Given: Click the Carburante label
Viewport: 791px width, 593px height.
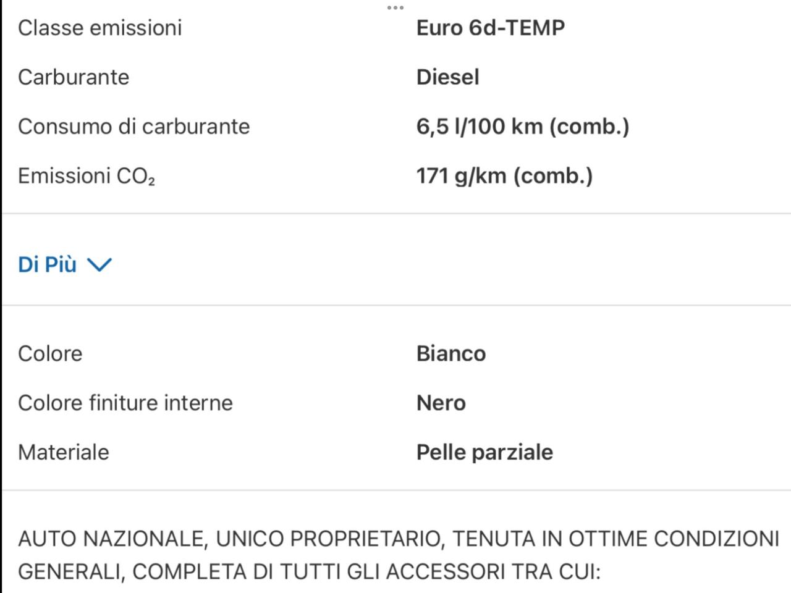Looking at the screenshot, I should click(74, 77).
